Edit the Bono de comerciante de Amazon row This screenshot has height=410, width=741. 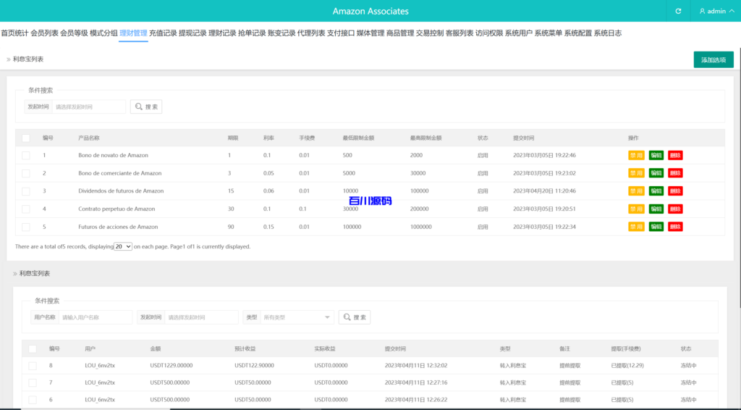point(656,173)
